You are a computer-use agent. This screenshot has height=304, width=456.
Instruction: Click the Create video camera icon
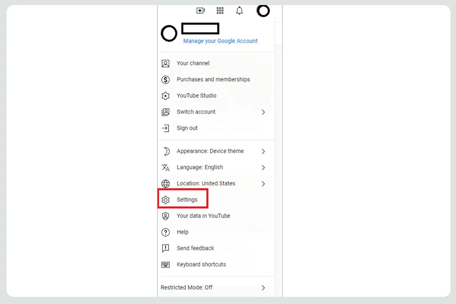201,11
